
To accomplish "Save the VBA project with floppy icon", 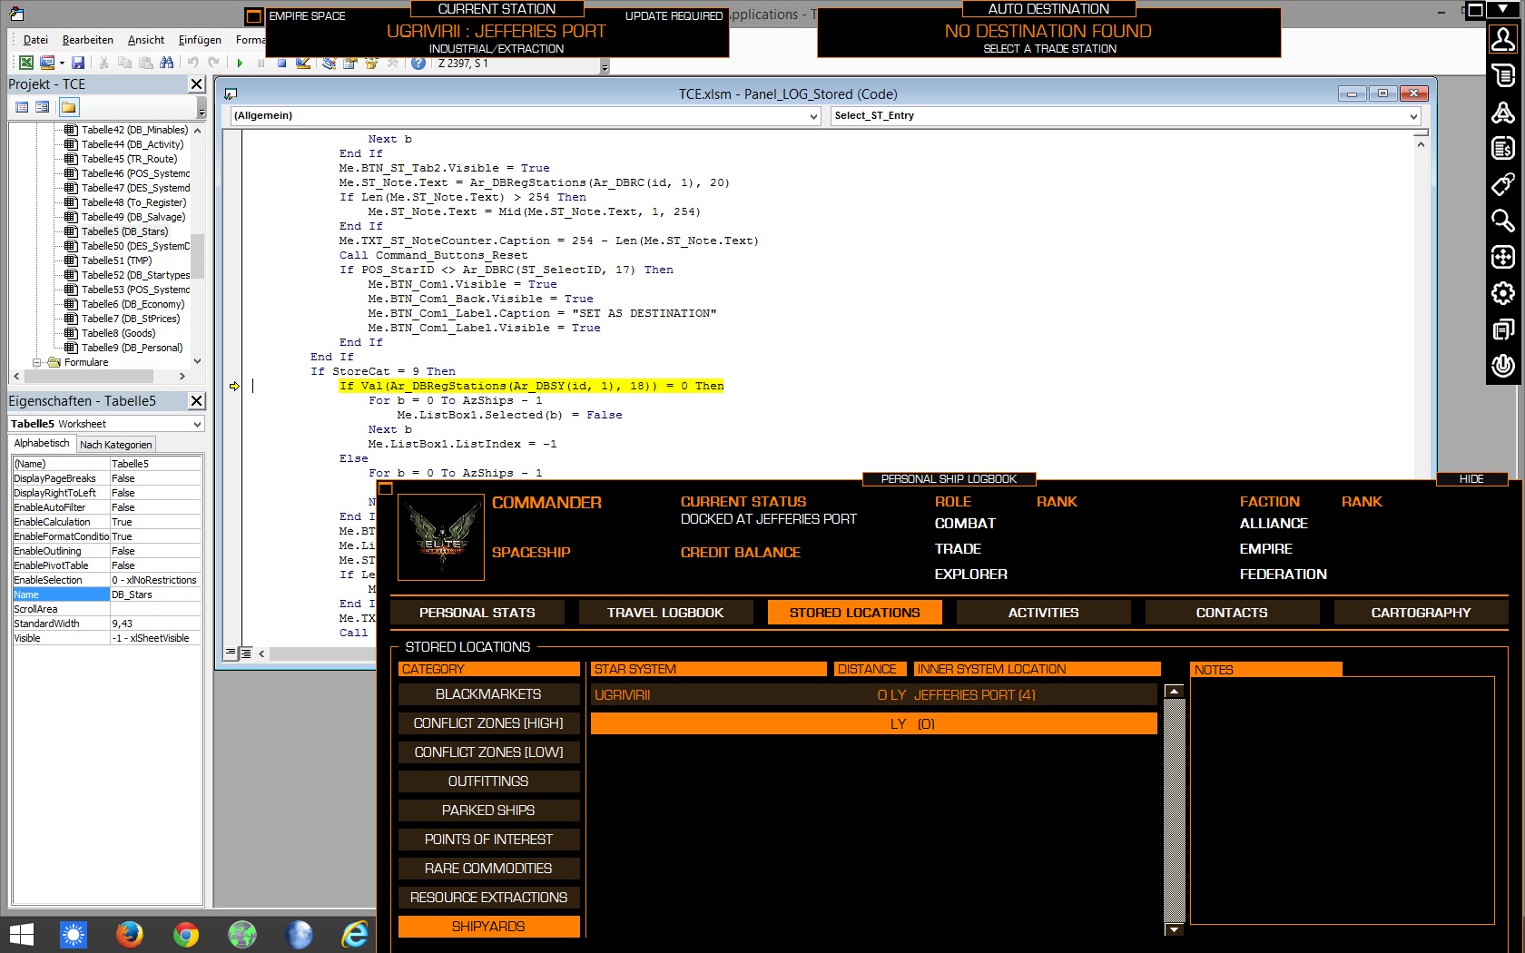I will (78, 63).
